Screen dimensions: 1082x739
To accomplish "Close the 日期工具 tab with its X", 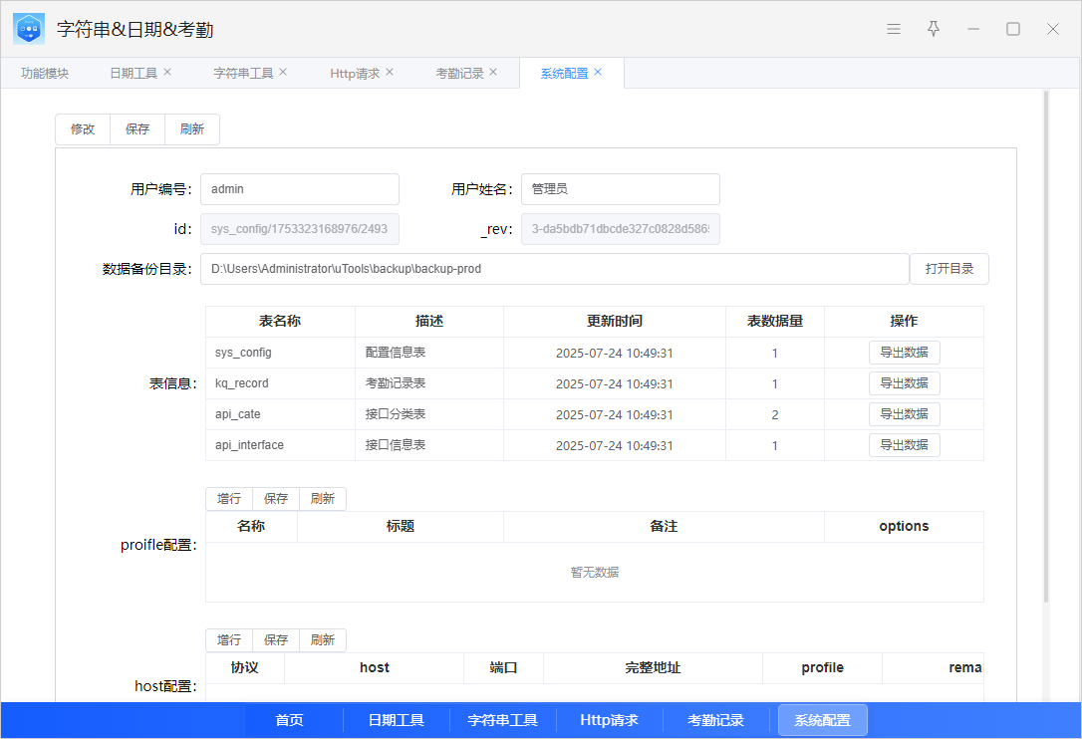I will click(167, 72).
